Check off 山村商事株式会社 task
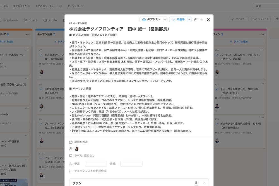 coord(41,89)
